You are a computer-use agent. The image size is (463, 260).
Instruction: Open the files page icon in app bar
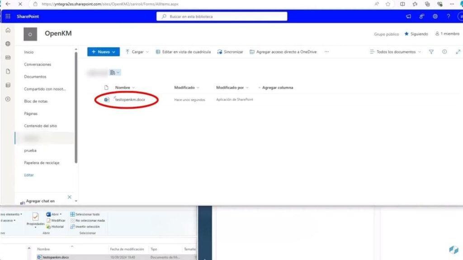(x=8, y=71)
